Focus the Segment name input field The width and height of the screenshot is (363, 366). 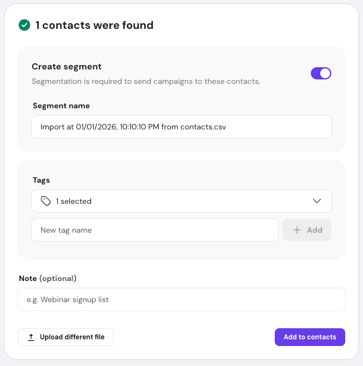pos(181,127)
